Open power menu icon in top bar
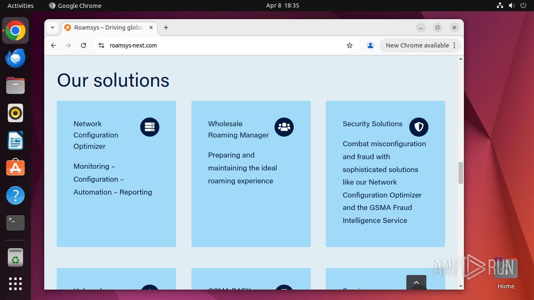 [x=524, y=5]
